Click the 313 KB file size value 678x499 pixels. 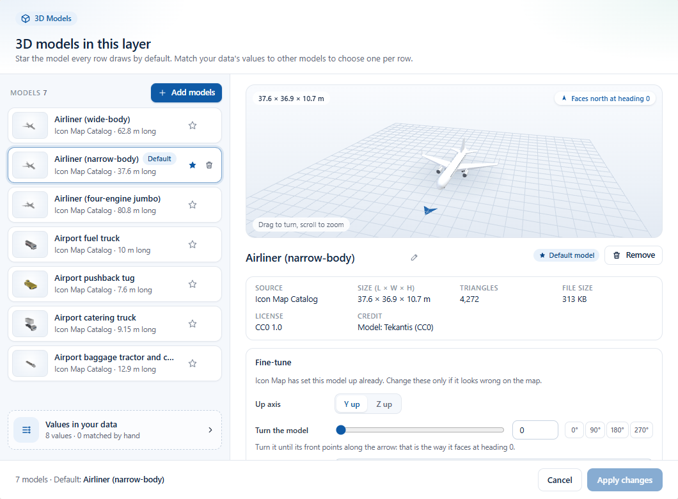pos(574,299)
